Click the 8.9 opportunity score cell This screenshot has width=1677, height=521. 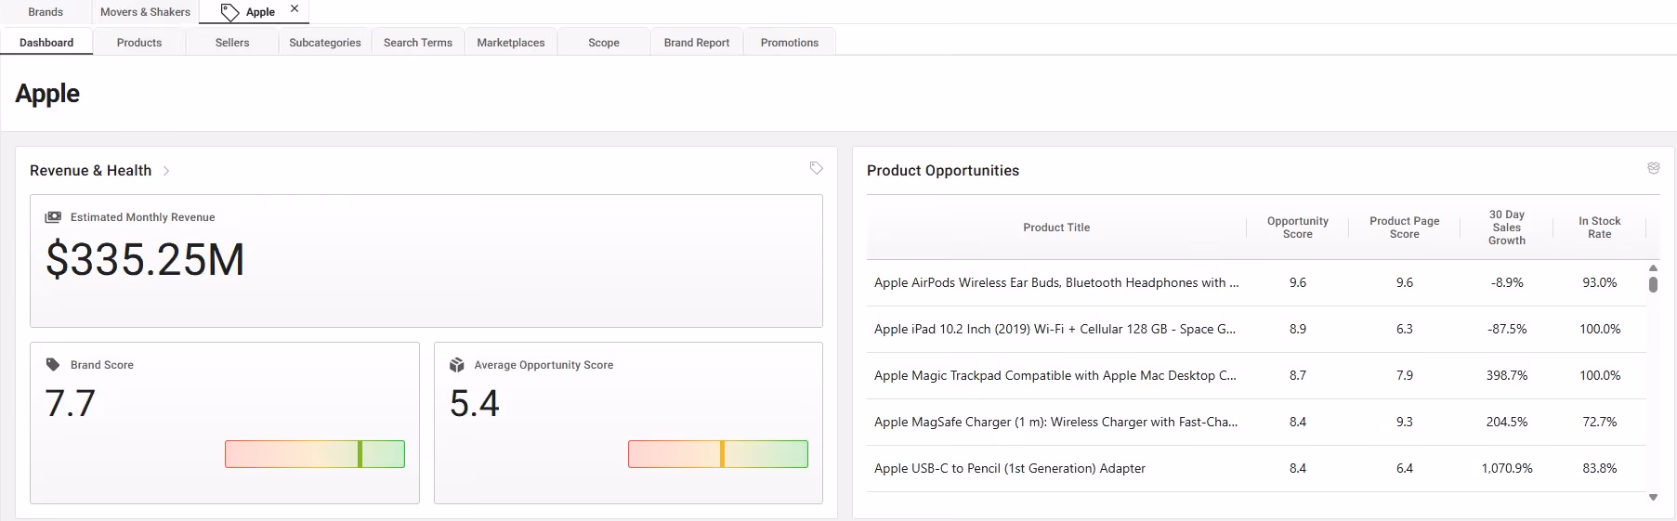[1298, 329]
